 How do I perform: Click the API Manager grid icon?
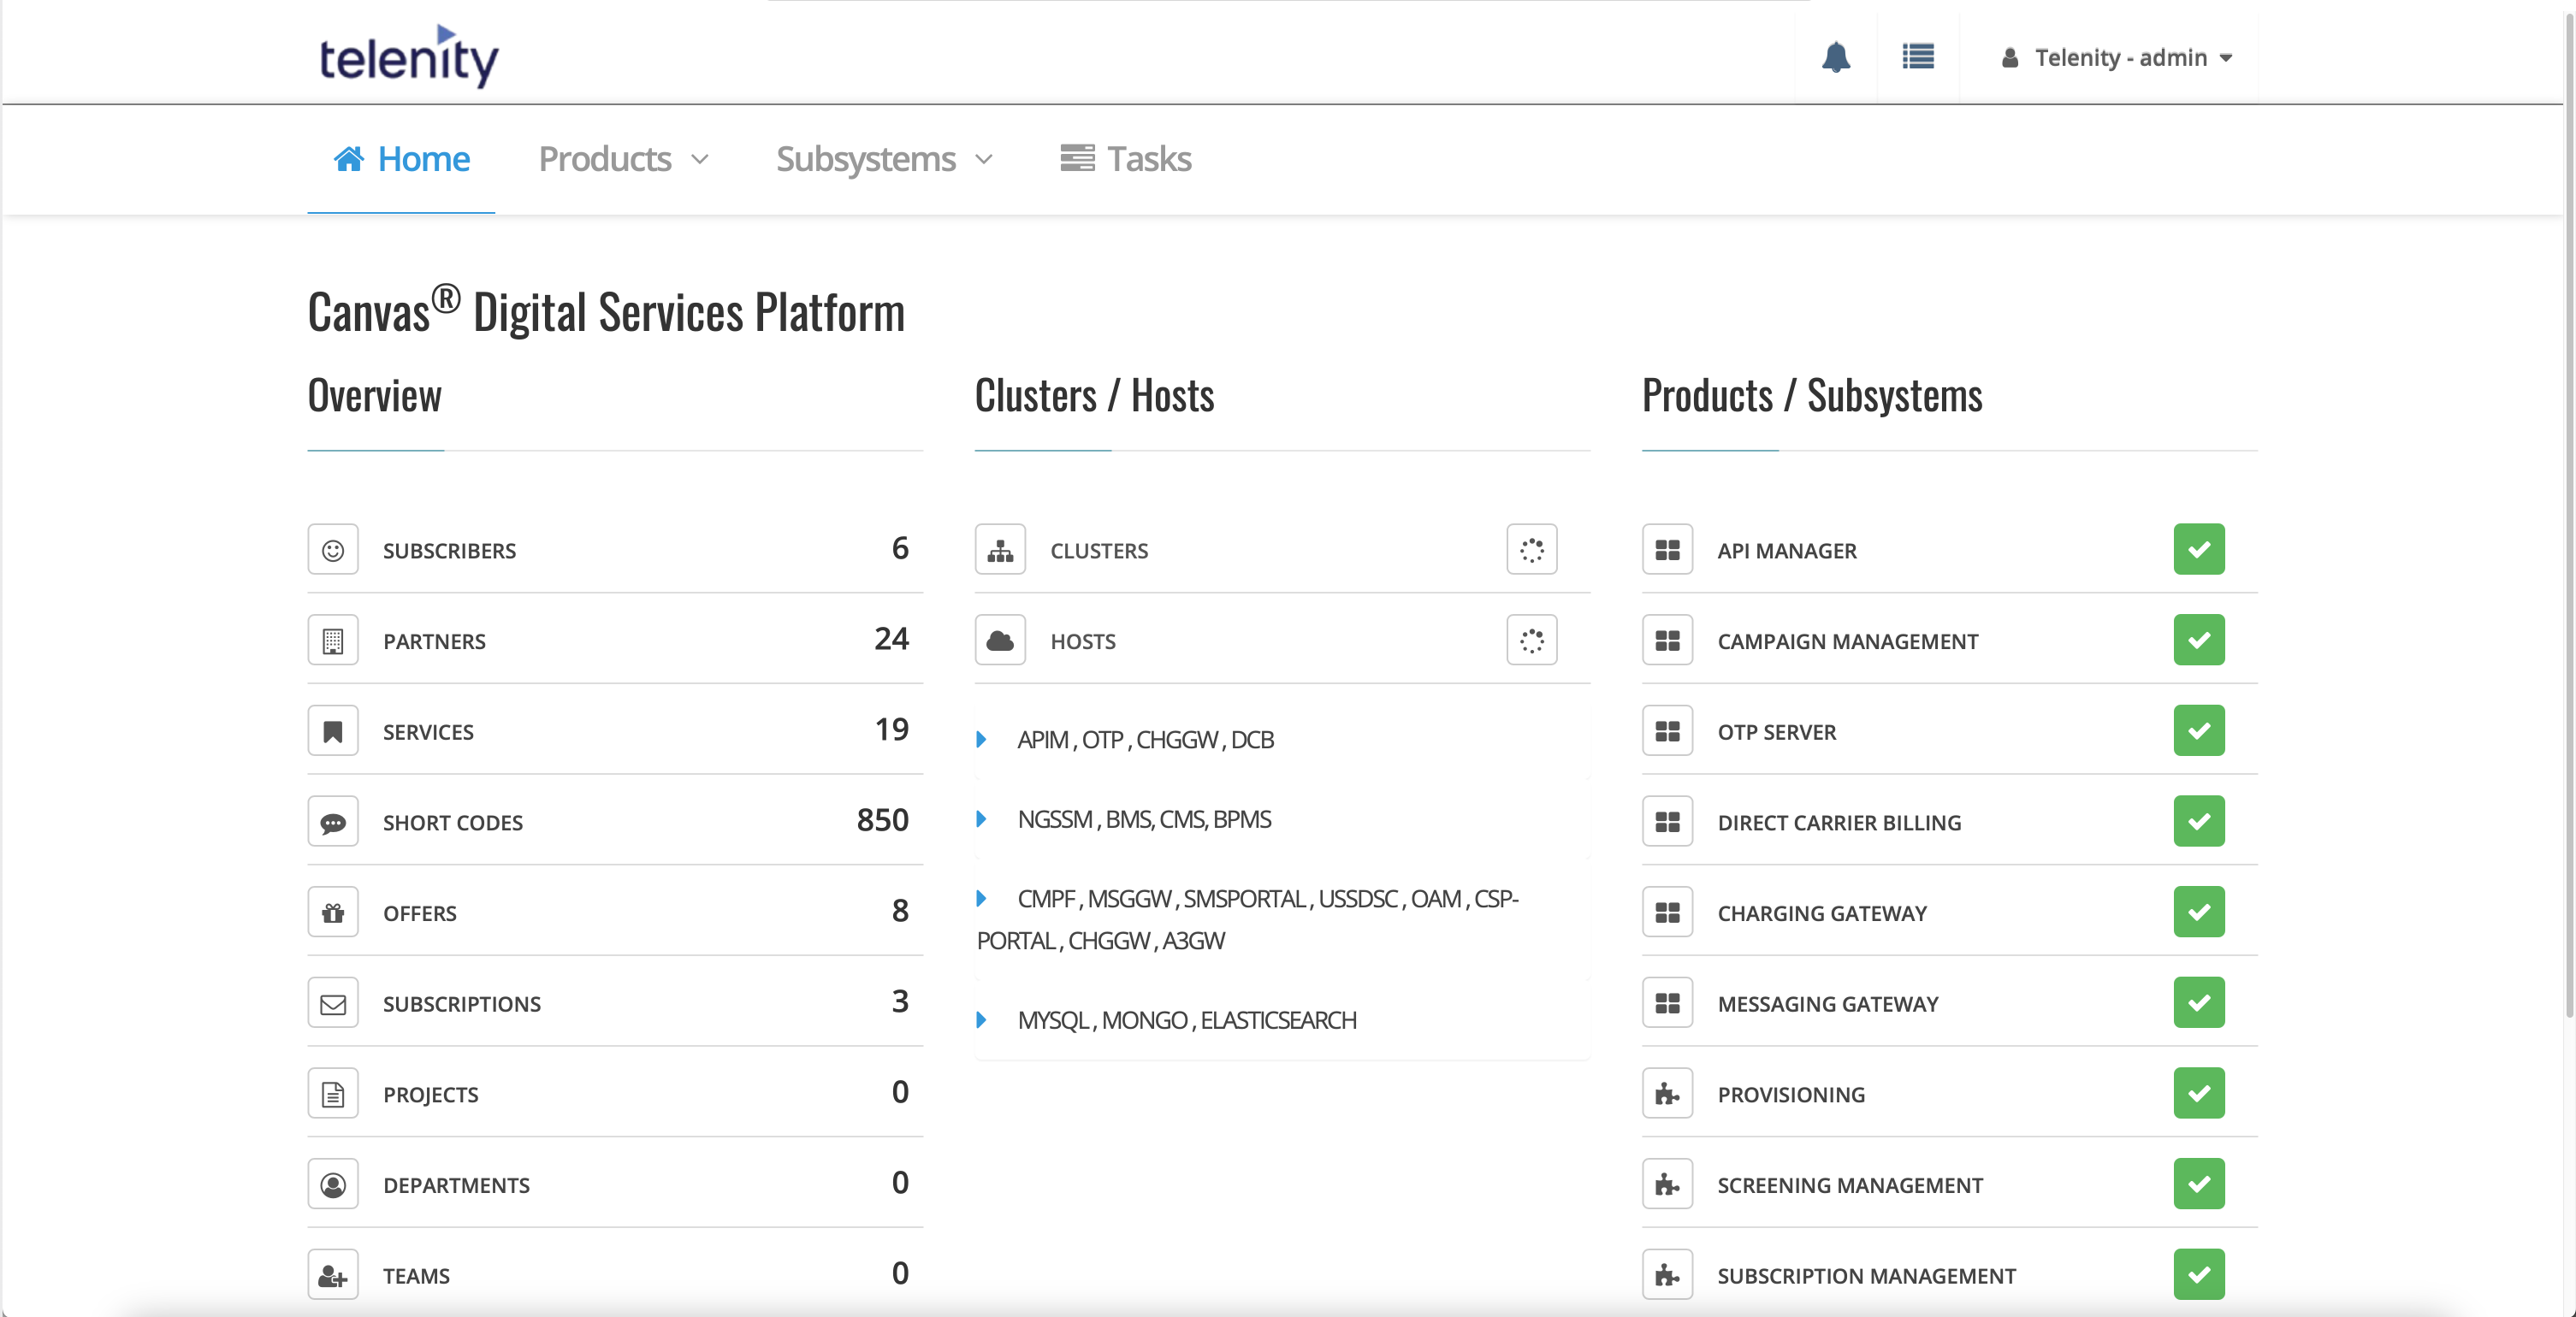coord(1667,550)
